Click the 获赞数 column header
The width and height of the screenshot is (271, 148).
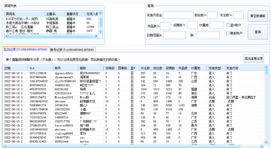coord(171,68)
